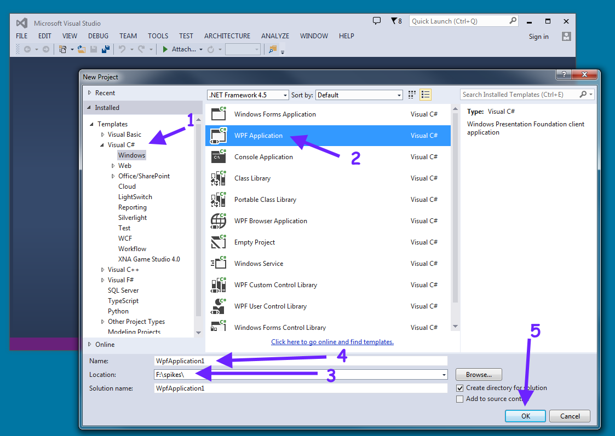
Task: Collapse the Installed section
Action: [89, 107]
